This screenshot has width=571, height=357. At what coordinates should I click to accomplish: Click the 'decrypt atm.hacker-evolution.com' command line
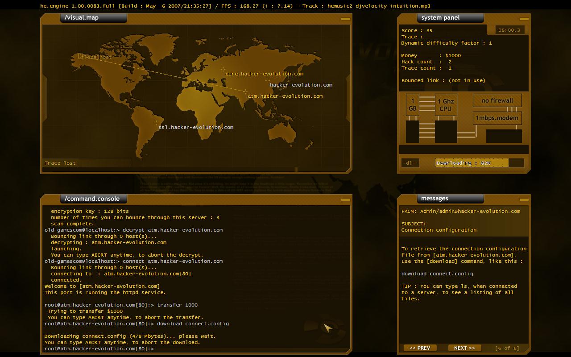pyautogui.click(x=133, y=230)
